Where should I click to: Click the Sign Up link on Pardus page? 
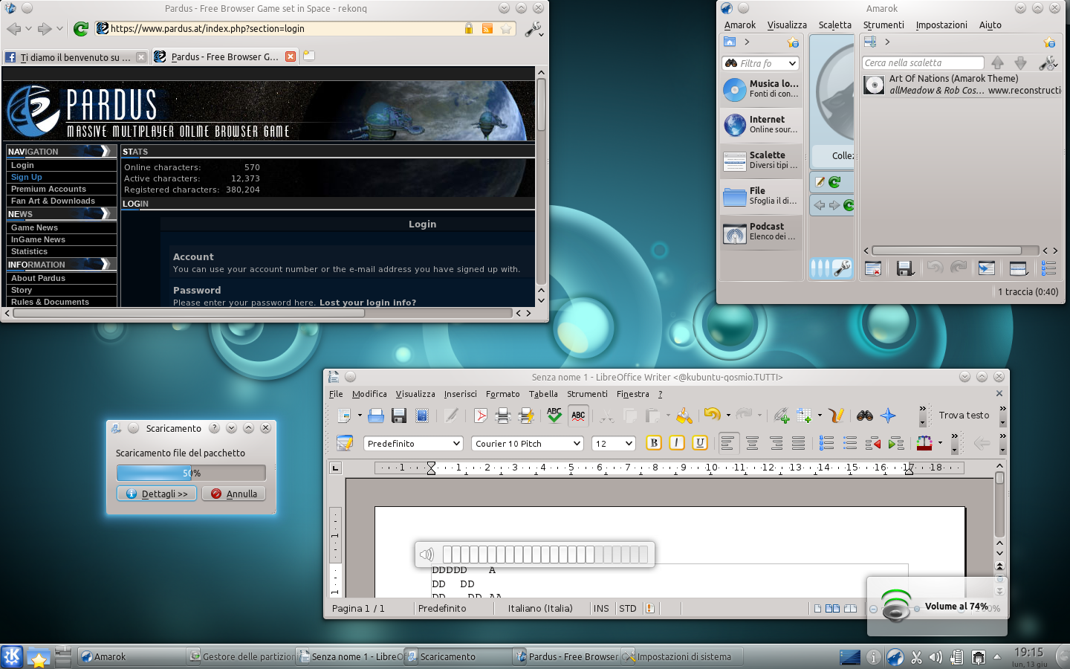[27, 177]
